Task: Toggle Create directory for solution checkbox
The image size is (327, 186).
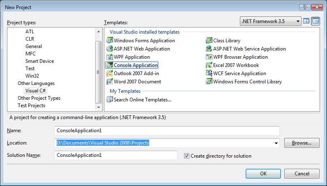Action: click(187, 156)
